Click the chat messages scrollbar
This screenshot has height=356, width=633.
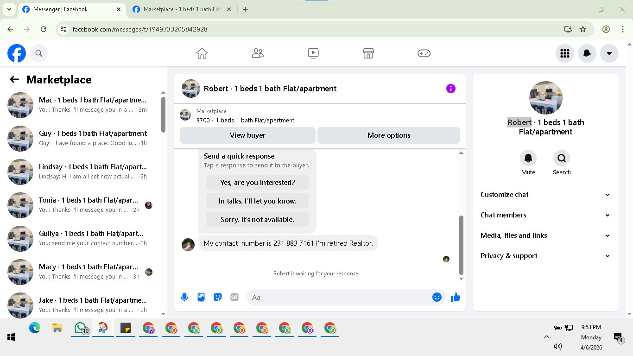(x=461, y=245)
